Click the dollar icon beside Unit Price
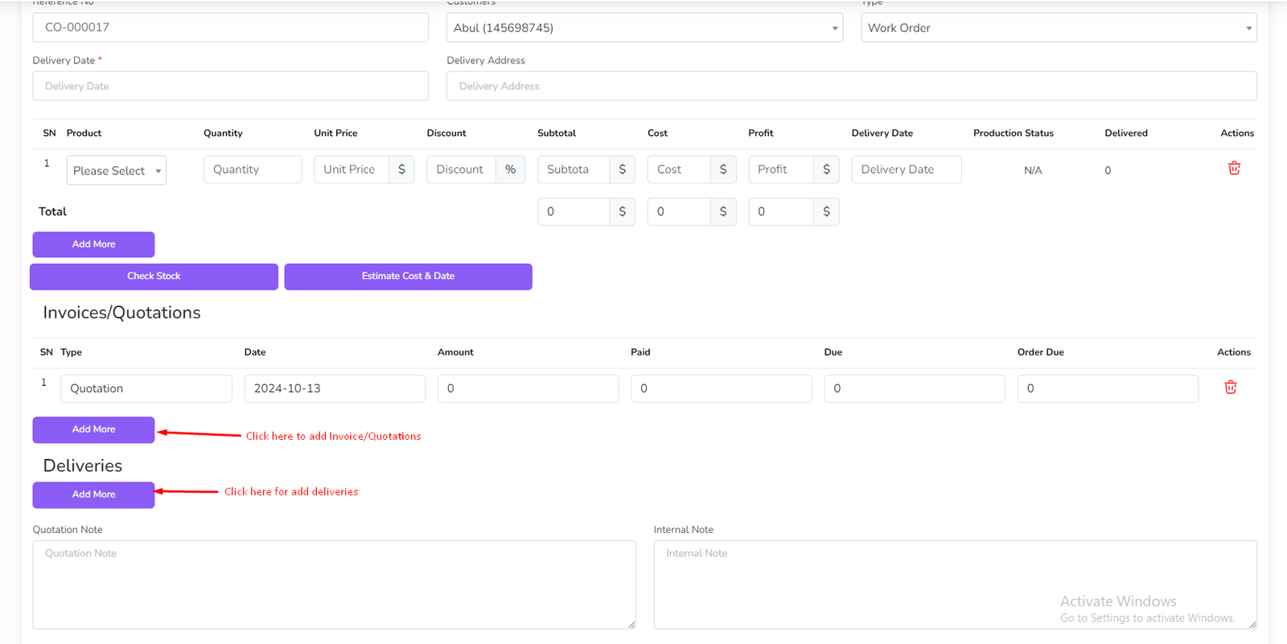The image size is (1287, 644). (x=401, y=170)
